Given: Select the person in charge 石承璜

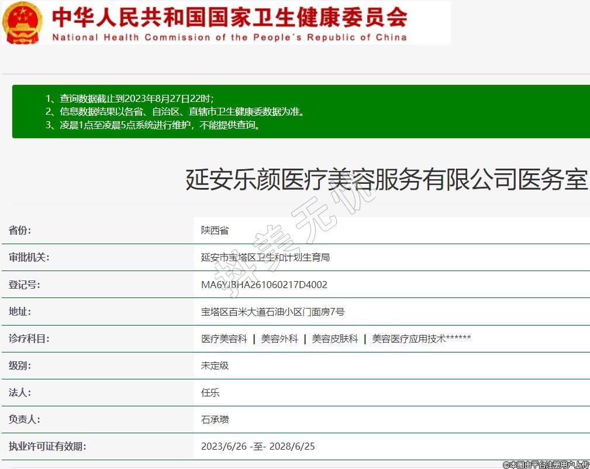Looking at the screenshot, I should tap(215, 419).
